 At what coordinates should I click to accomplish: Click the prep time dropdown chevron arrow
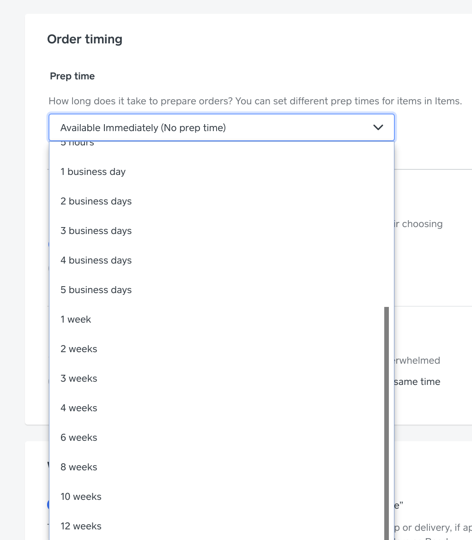(378, 127)
